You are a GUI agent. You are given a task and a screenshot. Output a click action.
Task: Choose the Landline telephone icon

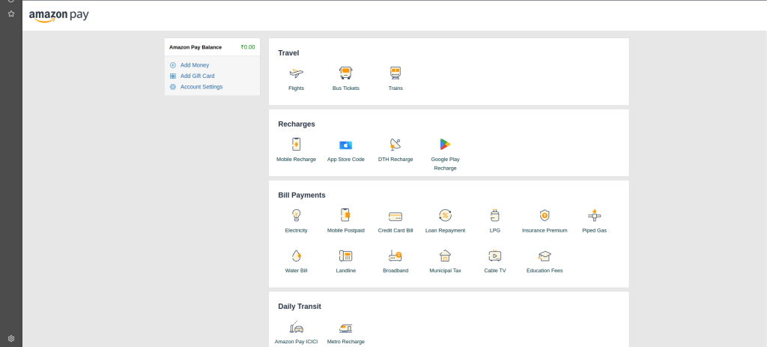pos(346,256)
